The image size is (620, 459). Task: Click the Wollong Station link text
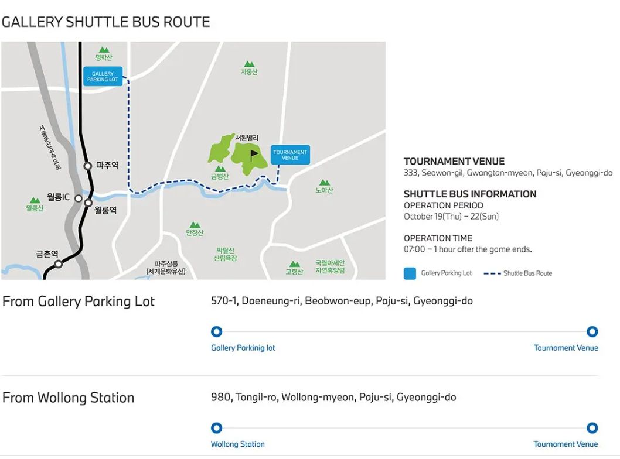pyautogui.click(x=238, y=444)
